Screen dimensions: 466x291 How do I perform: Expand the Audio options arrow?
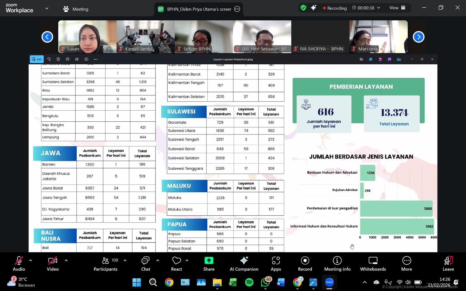point(31,260)
